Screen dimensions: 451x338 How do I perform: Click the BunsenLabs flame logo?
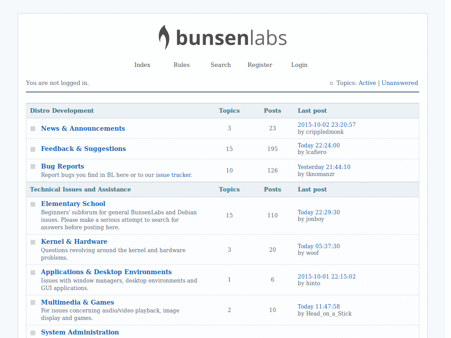click(x=163, y=38)
